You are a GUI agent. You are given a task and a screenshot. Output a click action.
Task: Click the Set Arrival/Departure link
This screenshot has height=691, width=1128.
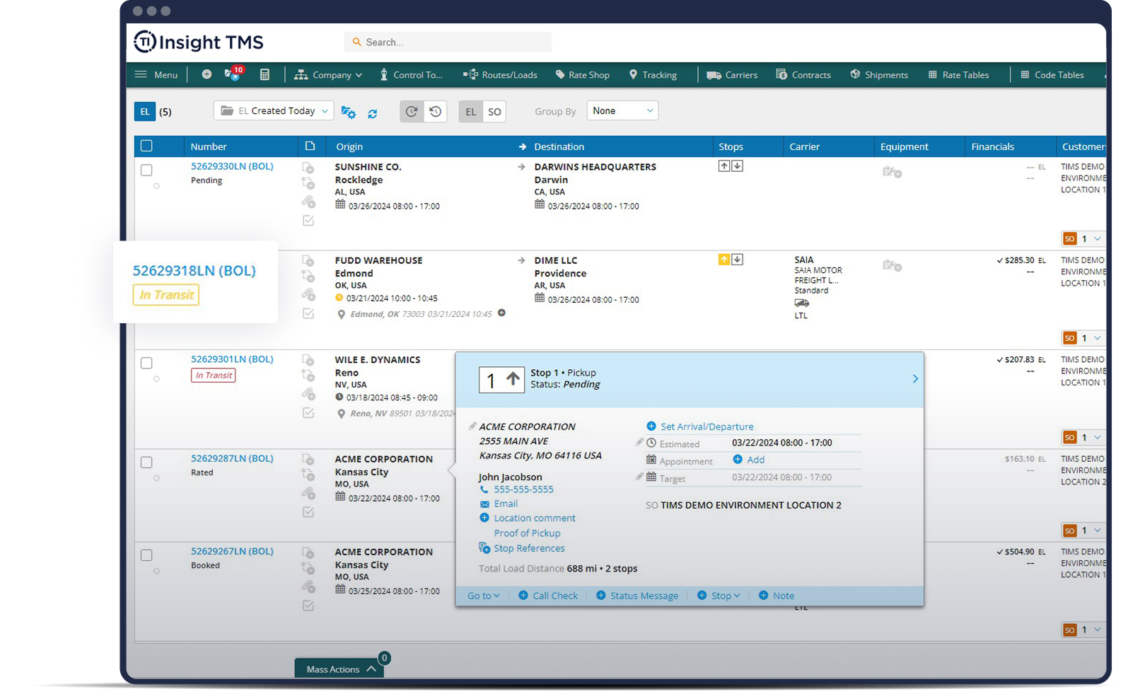click(707, 426)
